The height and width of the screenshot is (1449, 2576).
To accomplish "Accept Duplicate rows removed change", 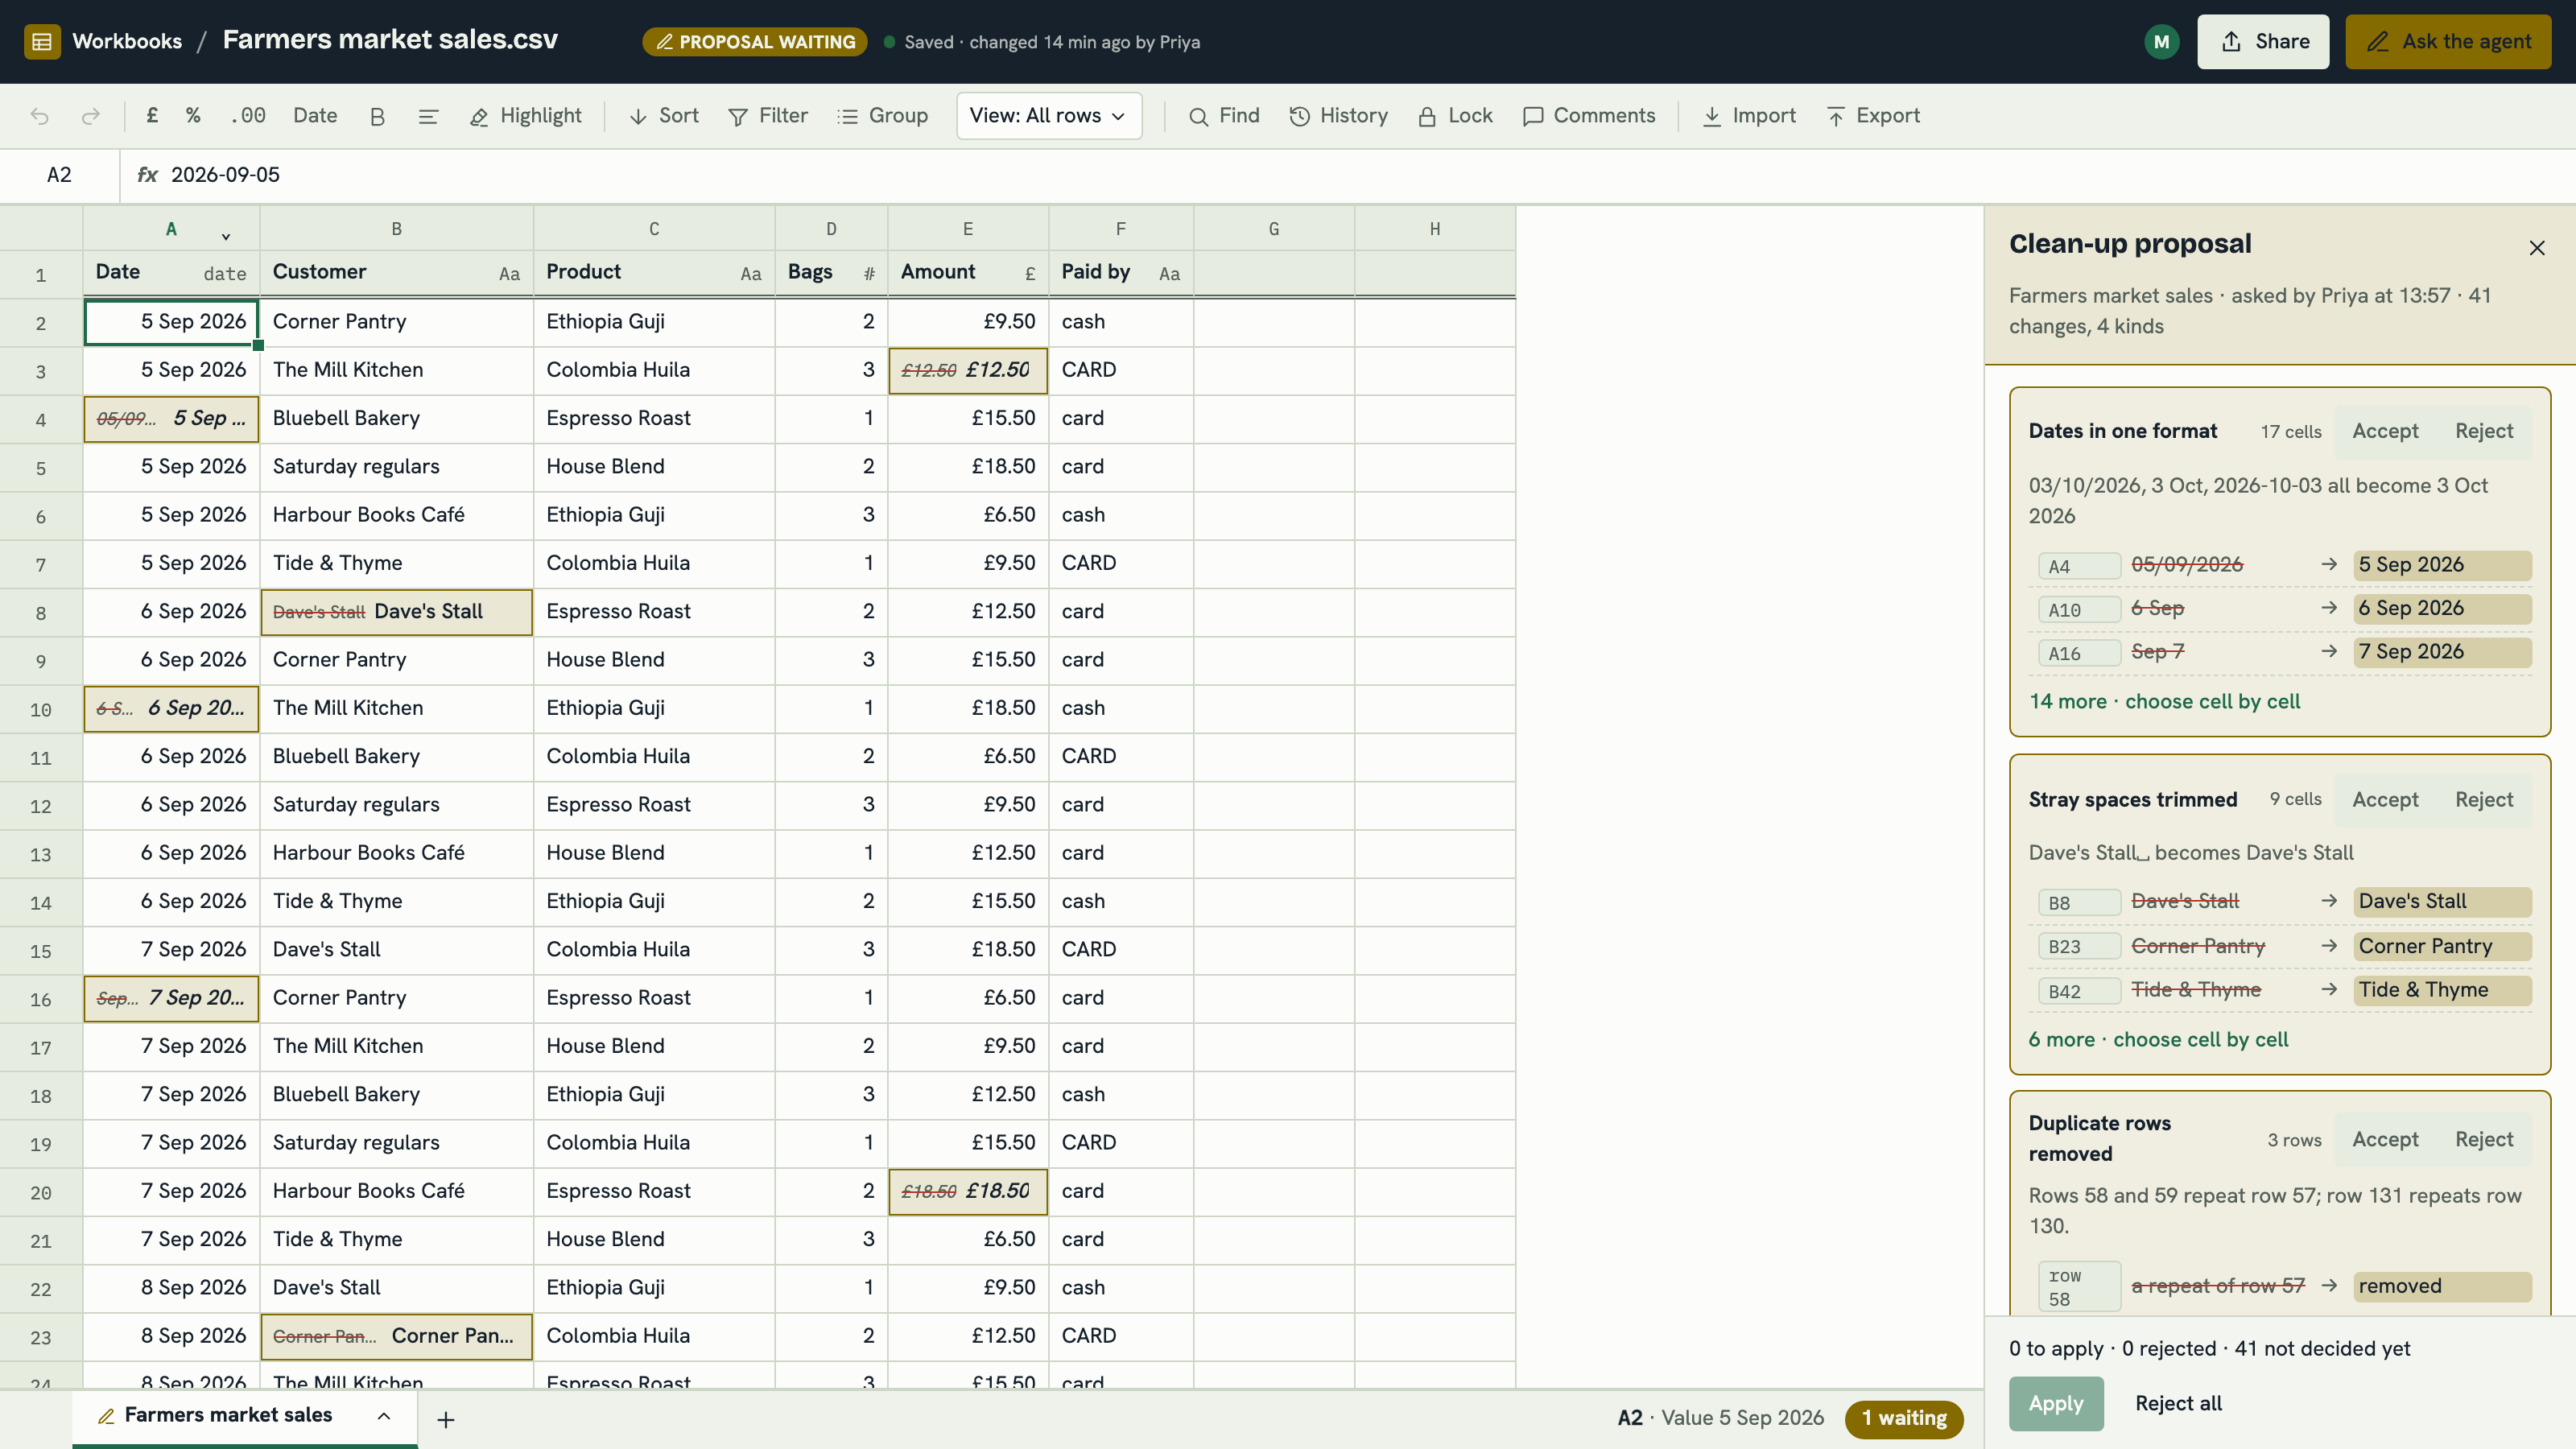I will point(2385,1140).
